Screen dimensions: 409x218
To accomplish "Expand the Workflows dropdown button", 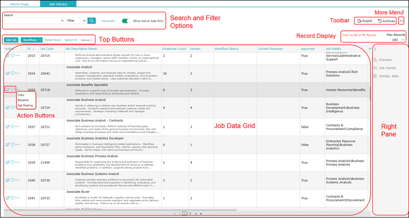I will pyautogui.click(x=32, y=40).
